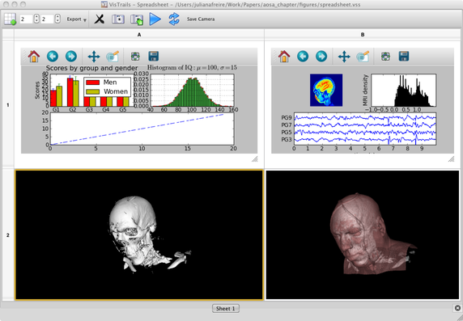Open the Export dropdown menu
Screen dimensions: 463x321
(x=76, y=19)
